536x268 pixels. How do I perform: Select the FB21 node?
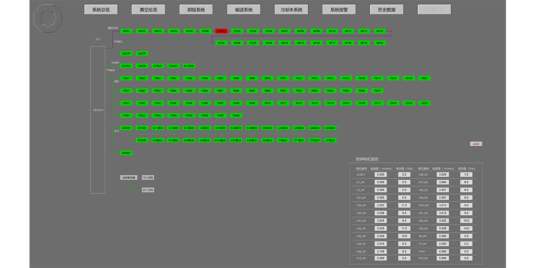tap(126, 91)
